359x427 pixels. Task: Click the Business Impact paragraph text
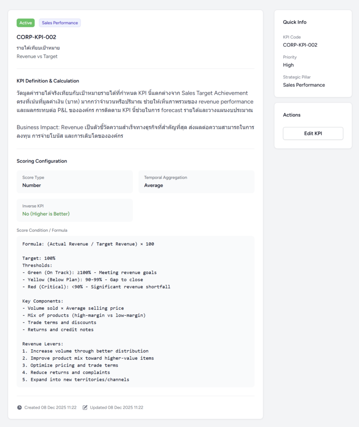135,131
